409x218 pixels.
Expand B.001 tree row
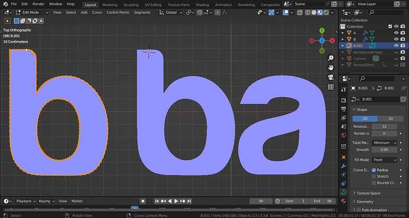(x=343, y=45)
